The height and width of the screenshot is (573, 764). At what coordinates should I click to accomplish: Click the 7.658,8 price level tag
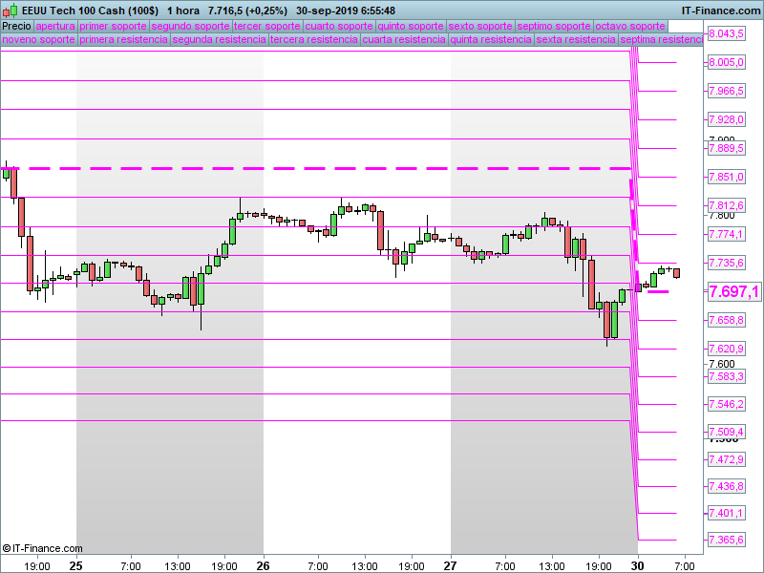[x=726, y=320]
